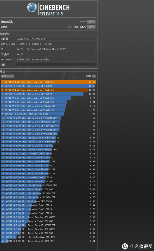Select rank 14 i7-6700HQ row scoring 7.09

pos(48,134)
